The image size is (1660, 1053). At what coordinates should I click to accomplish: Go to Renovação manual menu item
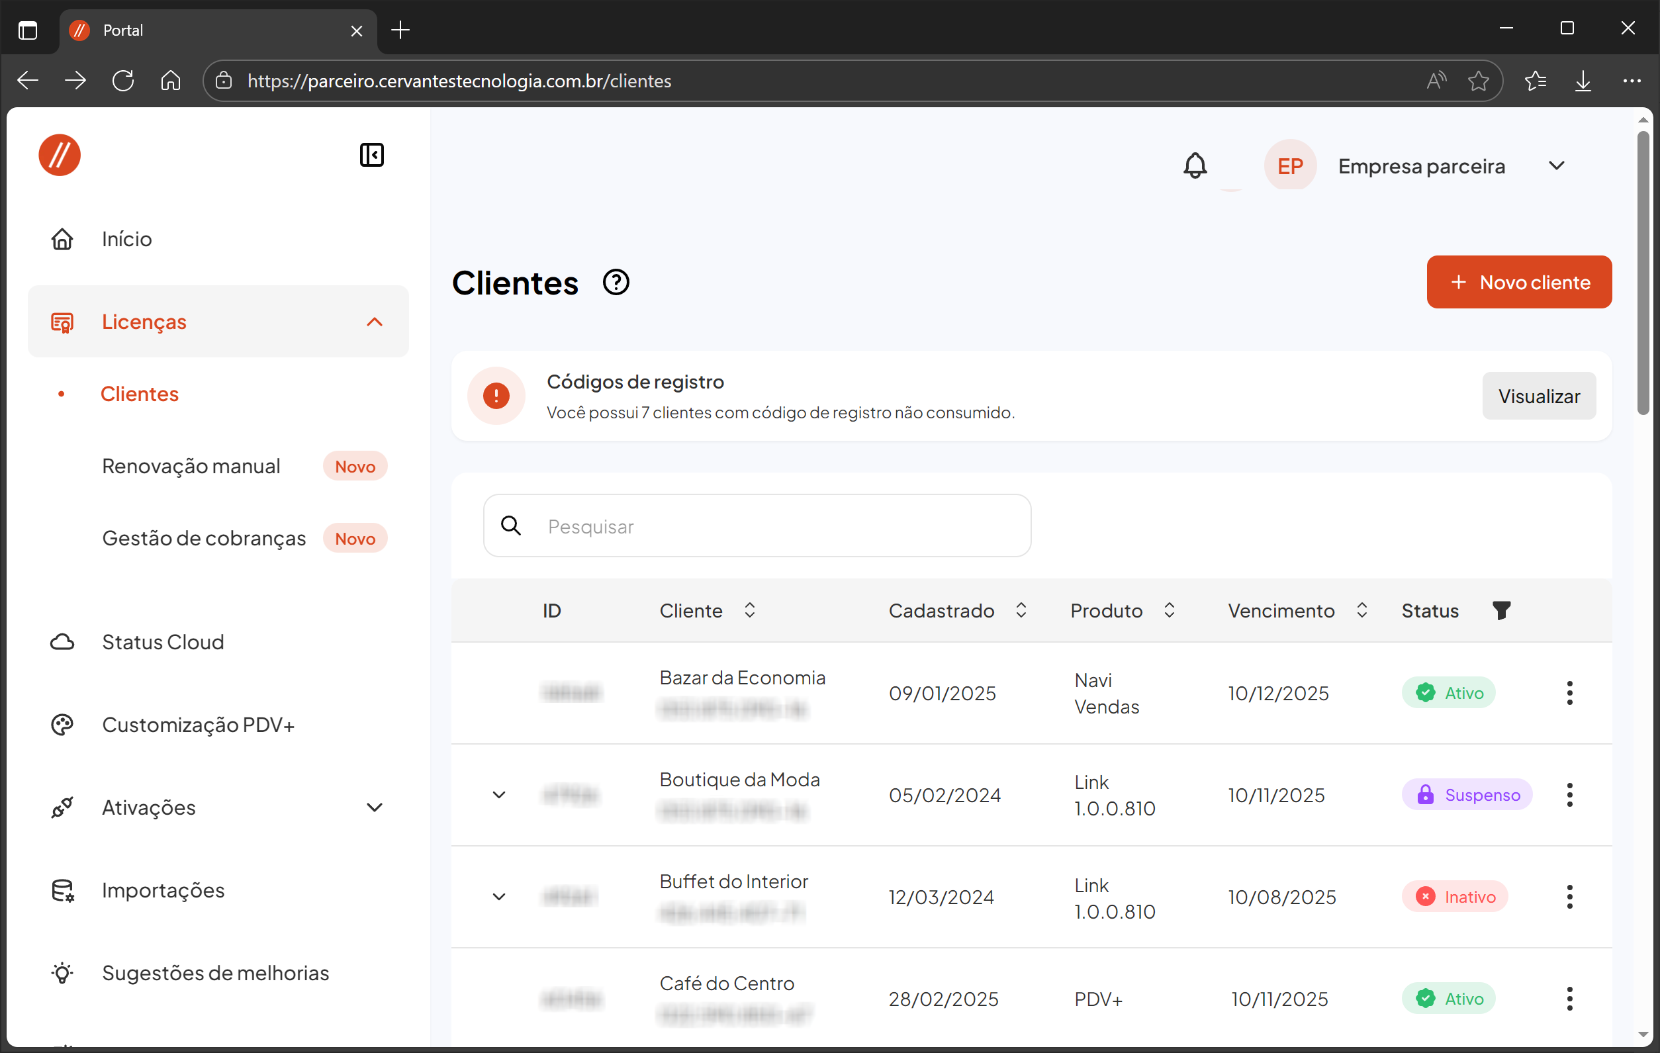tap(191, 466)
